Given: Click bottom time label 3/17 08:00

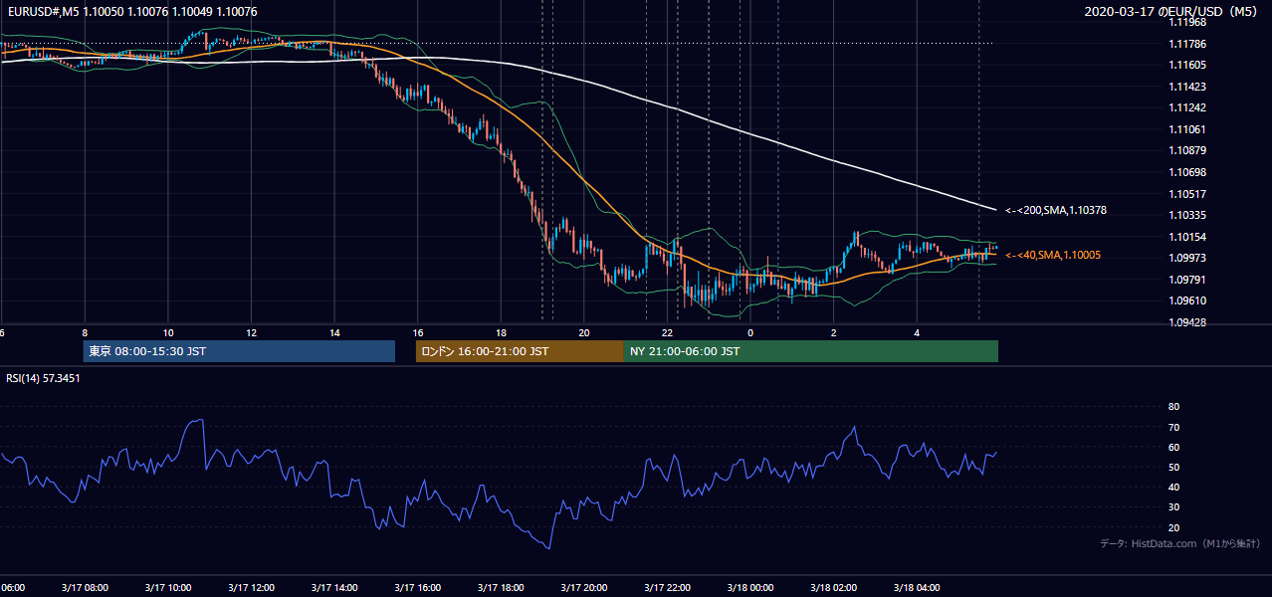Looking at the screenshot, I should 85,587.
